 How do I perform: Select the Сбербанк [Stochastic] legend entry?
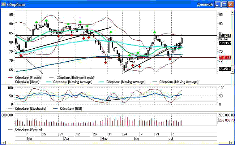click(x=27, y=109)
